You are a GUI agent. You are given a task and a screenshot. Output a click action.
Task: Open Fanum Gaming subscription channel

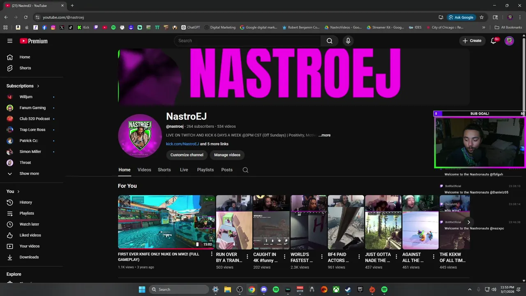click(32, 108)
